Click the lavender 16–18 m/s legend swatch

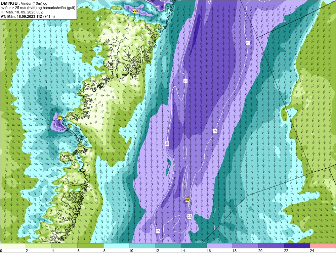coord(219,246)
